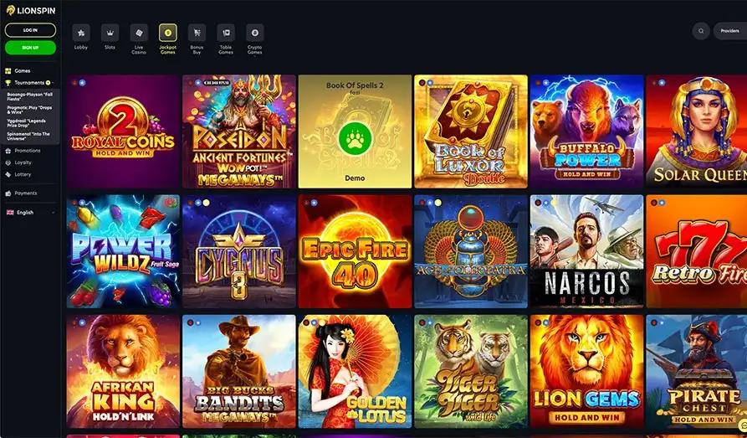Select the Table Games icon
Image resolution: width=747 pixels, height=438 pixels.
pyautogui.click(x=226, y=33)
